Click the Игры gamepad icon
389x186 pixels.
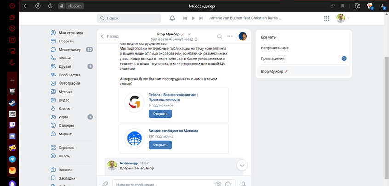53,117
